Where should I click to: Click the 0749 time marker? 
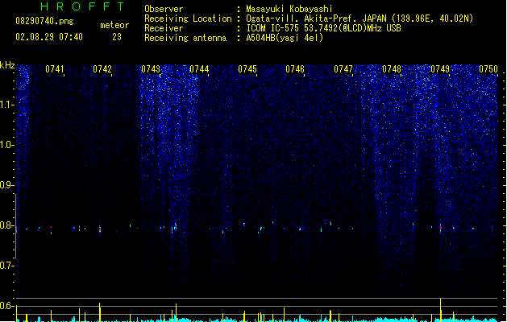(440, 69)
